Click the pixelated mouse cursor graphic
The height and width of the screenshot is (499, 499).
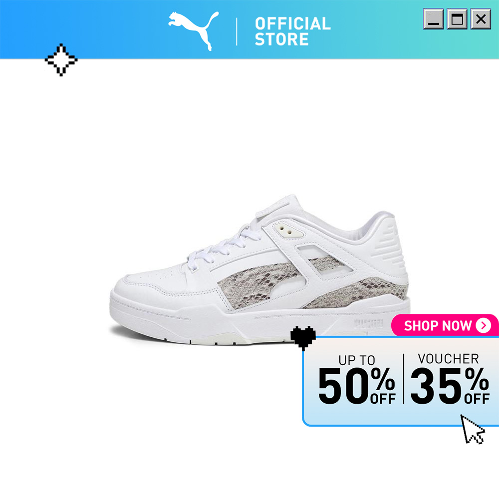coord(473,429)
